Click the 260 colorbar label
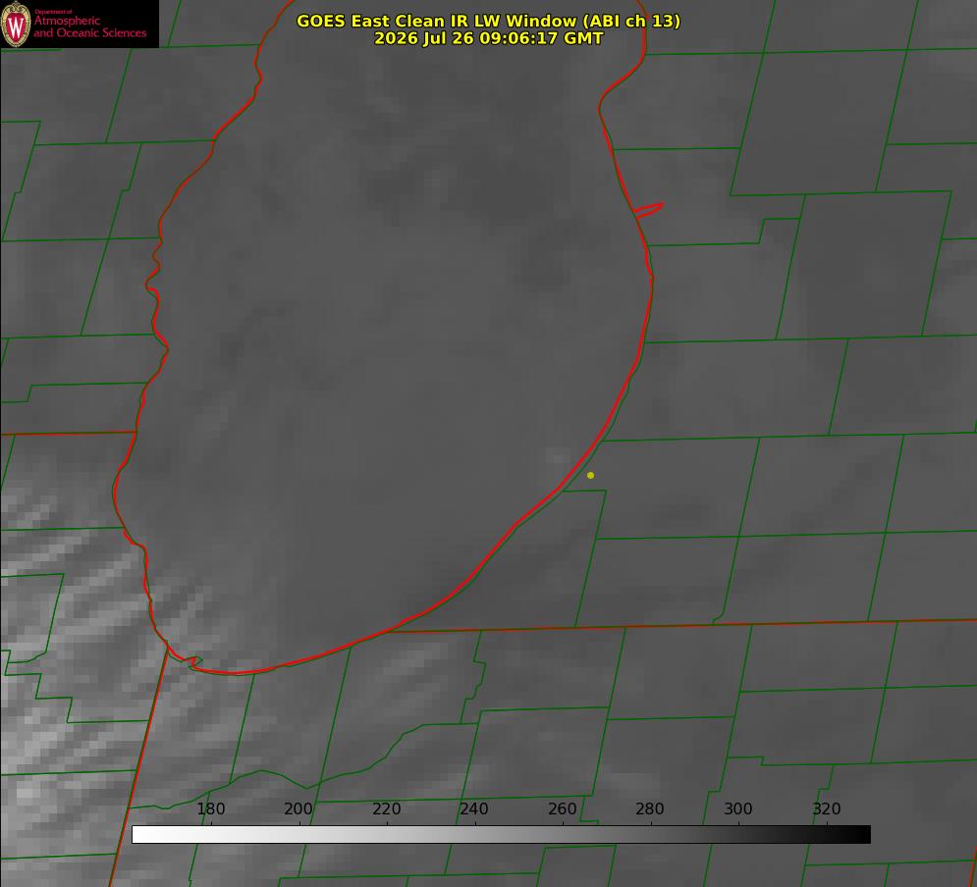 pos(562,809)
